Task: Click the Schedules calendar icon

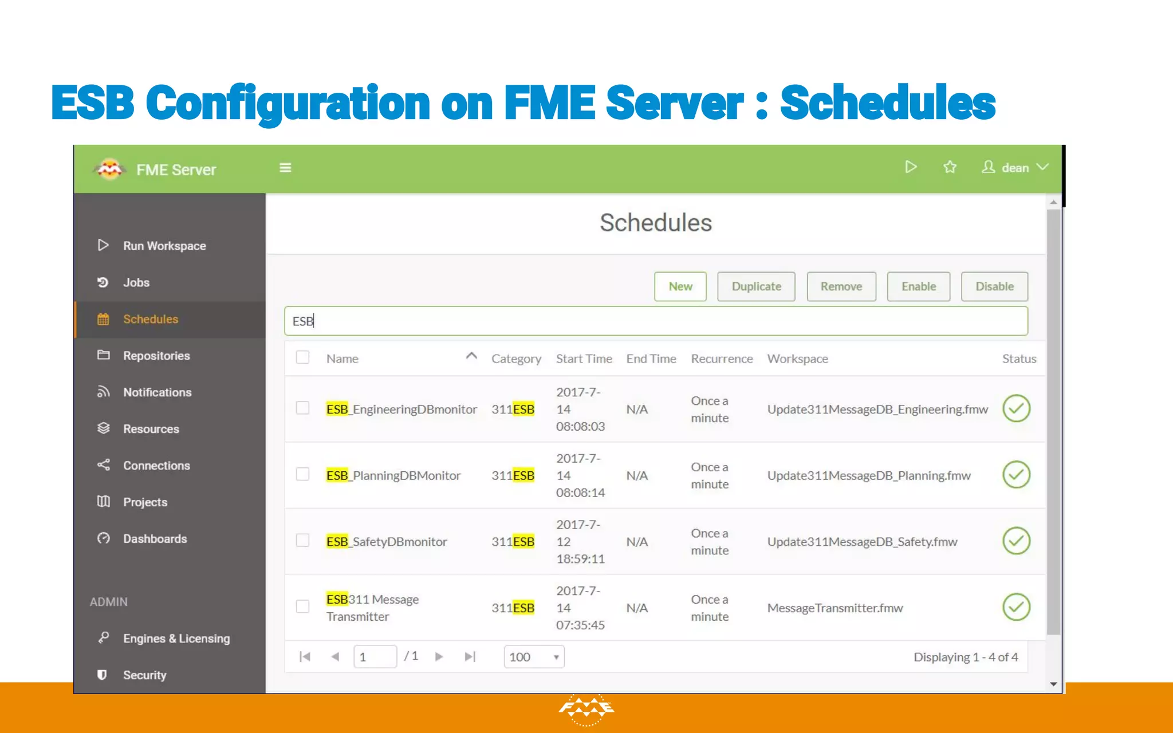Action: (103, 319)
